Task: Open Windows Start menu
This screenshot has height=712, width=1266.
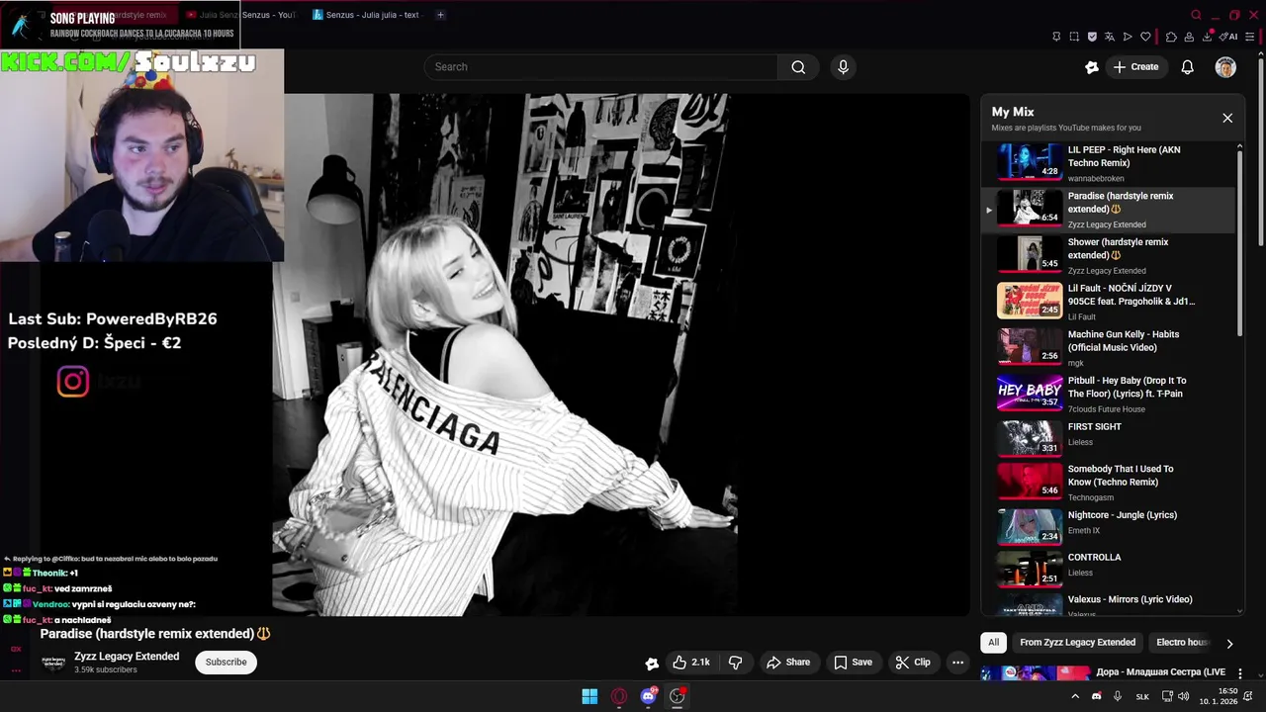Action: click(x=589, y=696)
